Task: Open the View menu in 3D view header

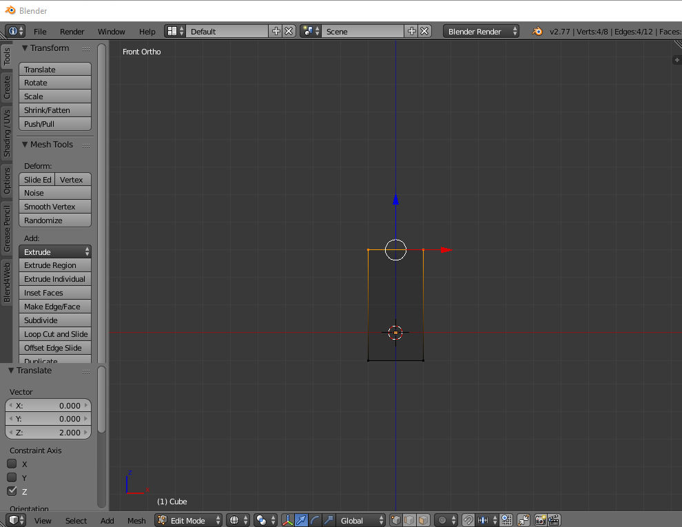Action: [43, 521]
